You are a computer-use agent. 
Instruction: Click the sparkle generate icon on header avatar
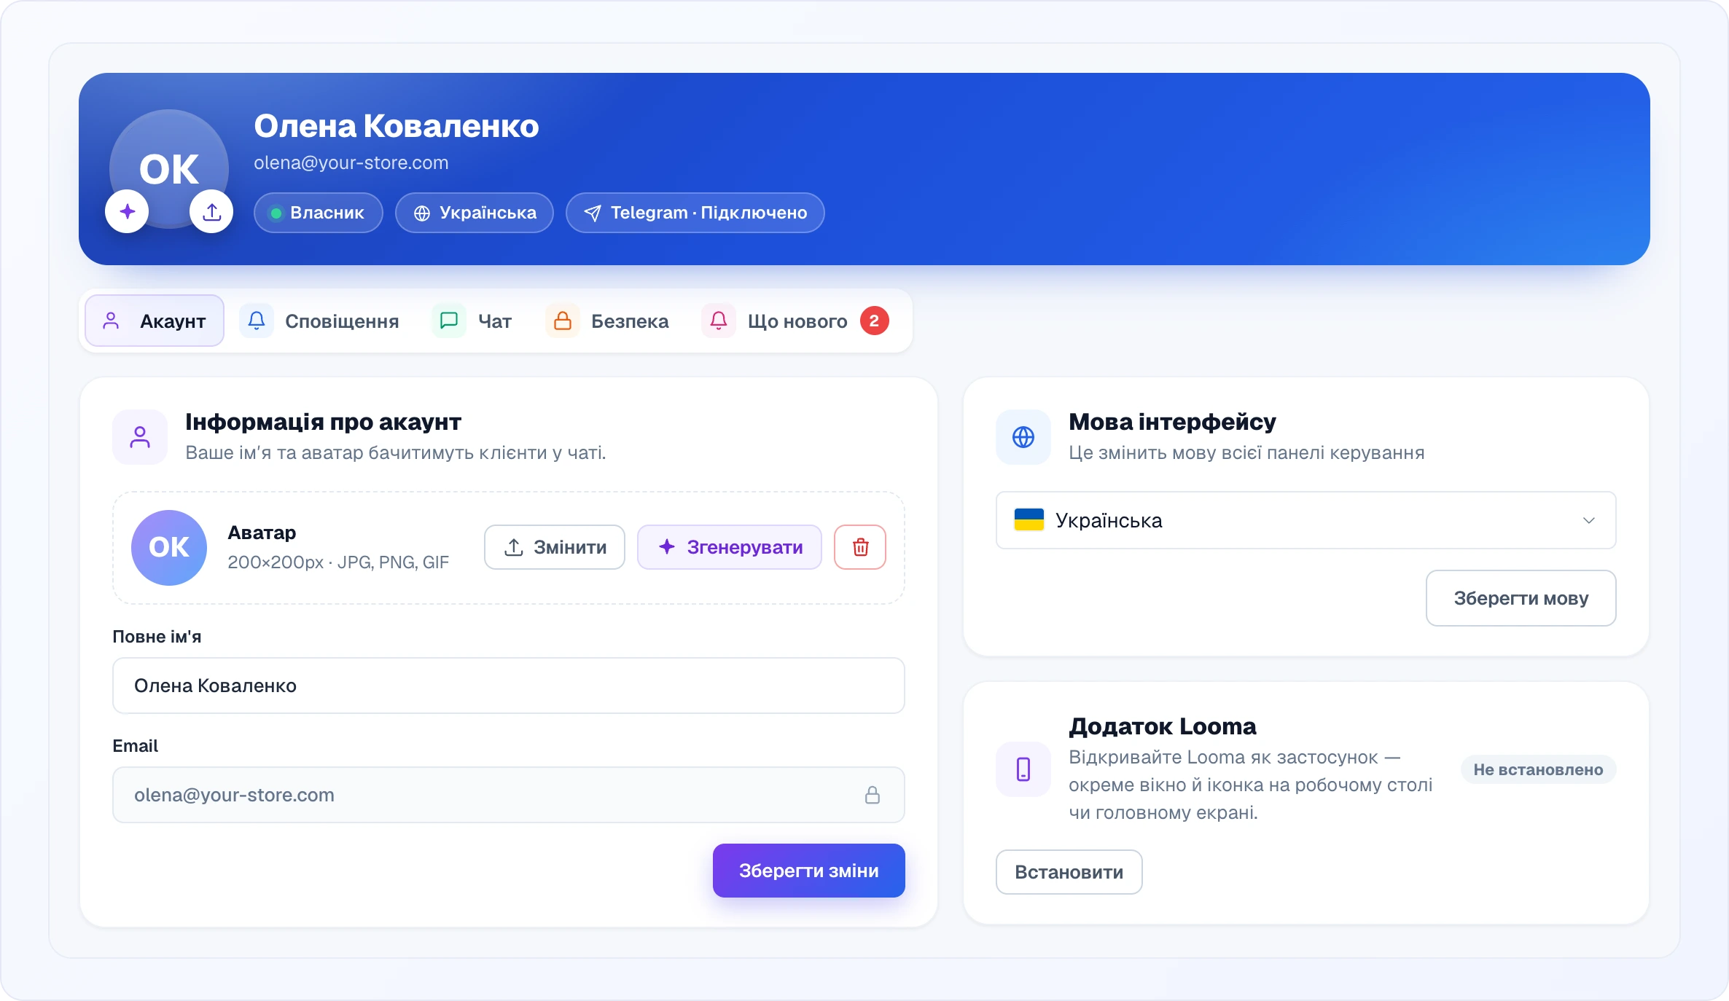point(127,211)
